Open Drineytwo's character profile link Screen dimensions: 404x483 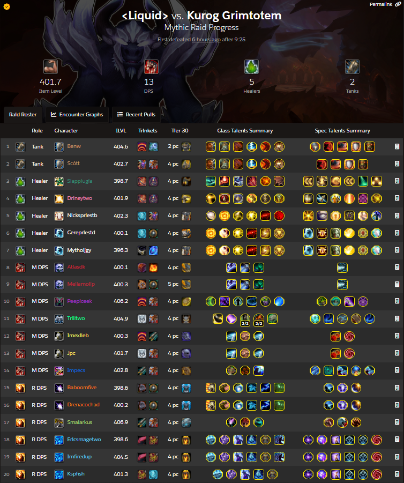point(80,198)
